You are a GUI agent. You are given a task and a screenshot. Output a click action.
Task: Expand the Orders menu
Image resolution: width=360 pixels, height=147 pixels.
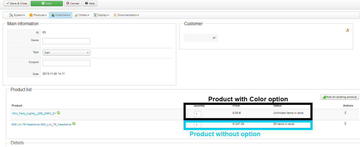[x=82, y=15]
